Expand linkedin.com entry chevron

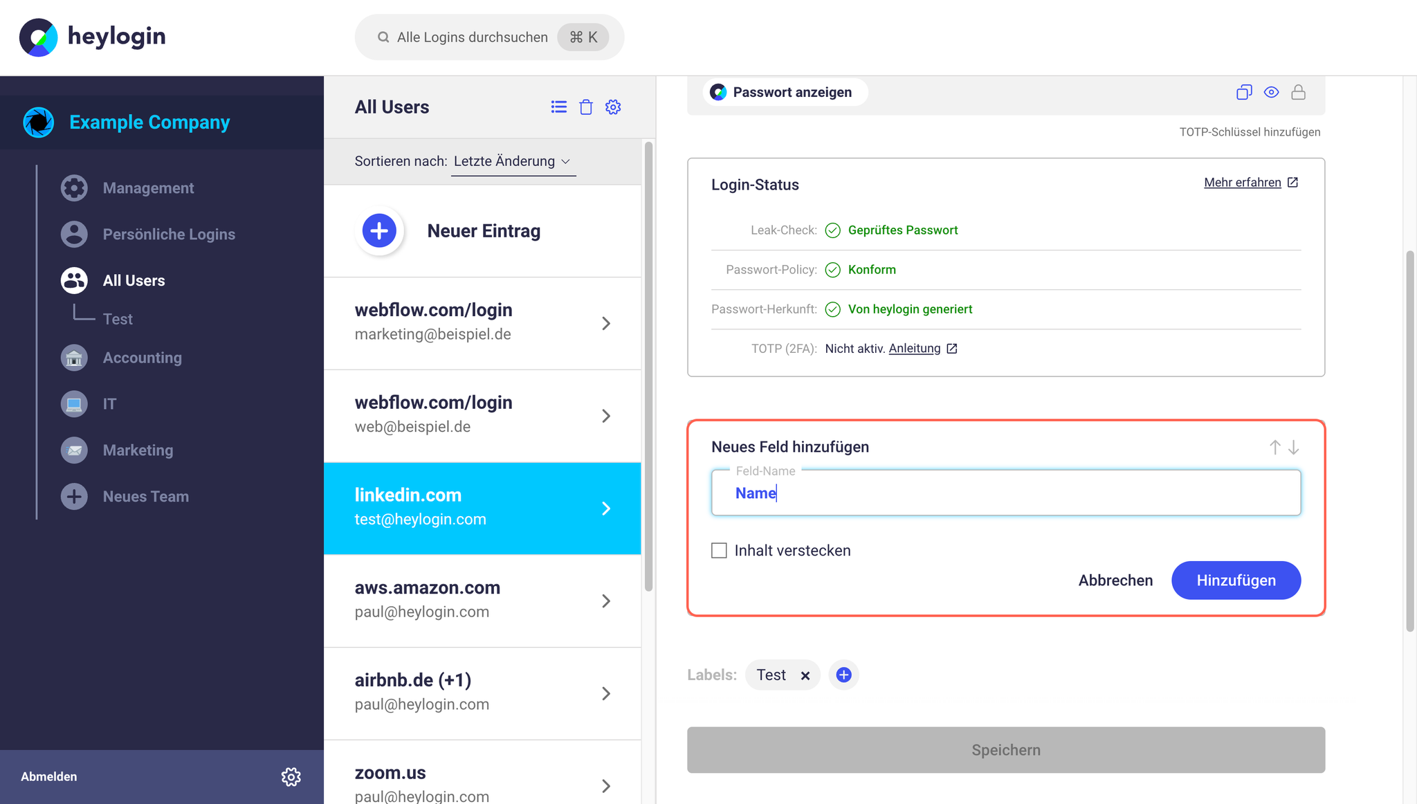pyautogui.click(x=606, y=509)
